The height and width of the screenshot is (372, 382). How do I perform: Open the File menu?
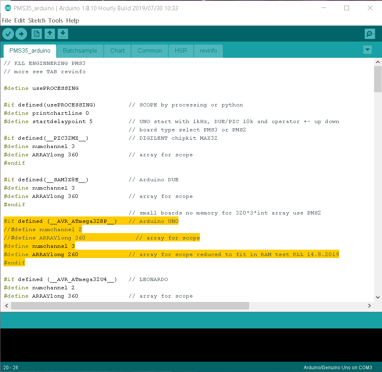point(6,21)
